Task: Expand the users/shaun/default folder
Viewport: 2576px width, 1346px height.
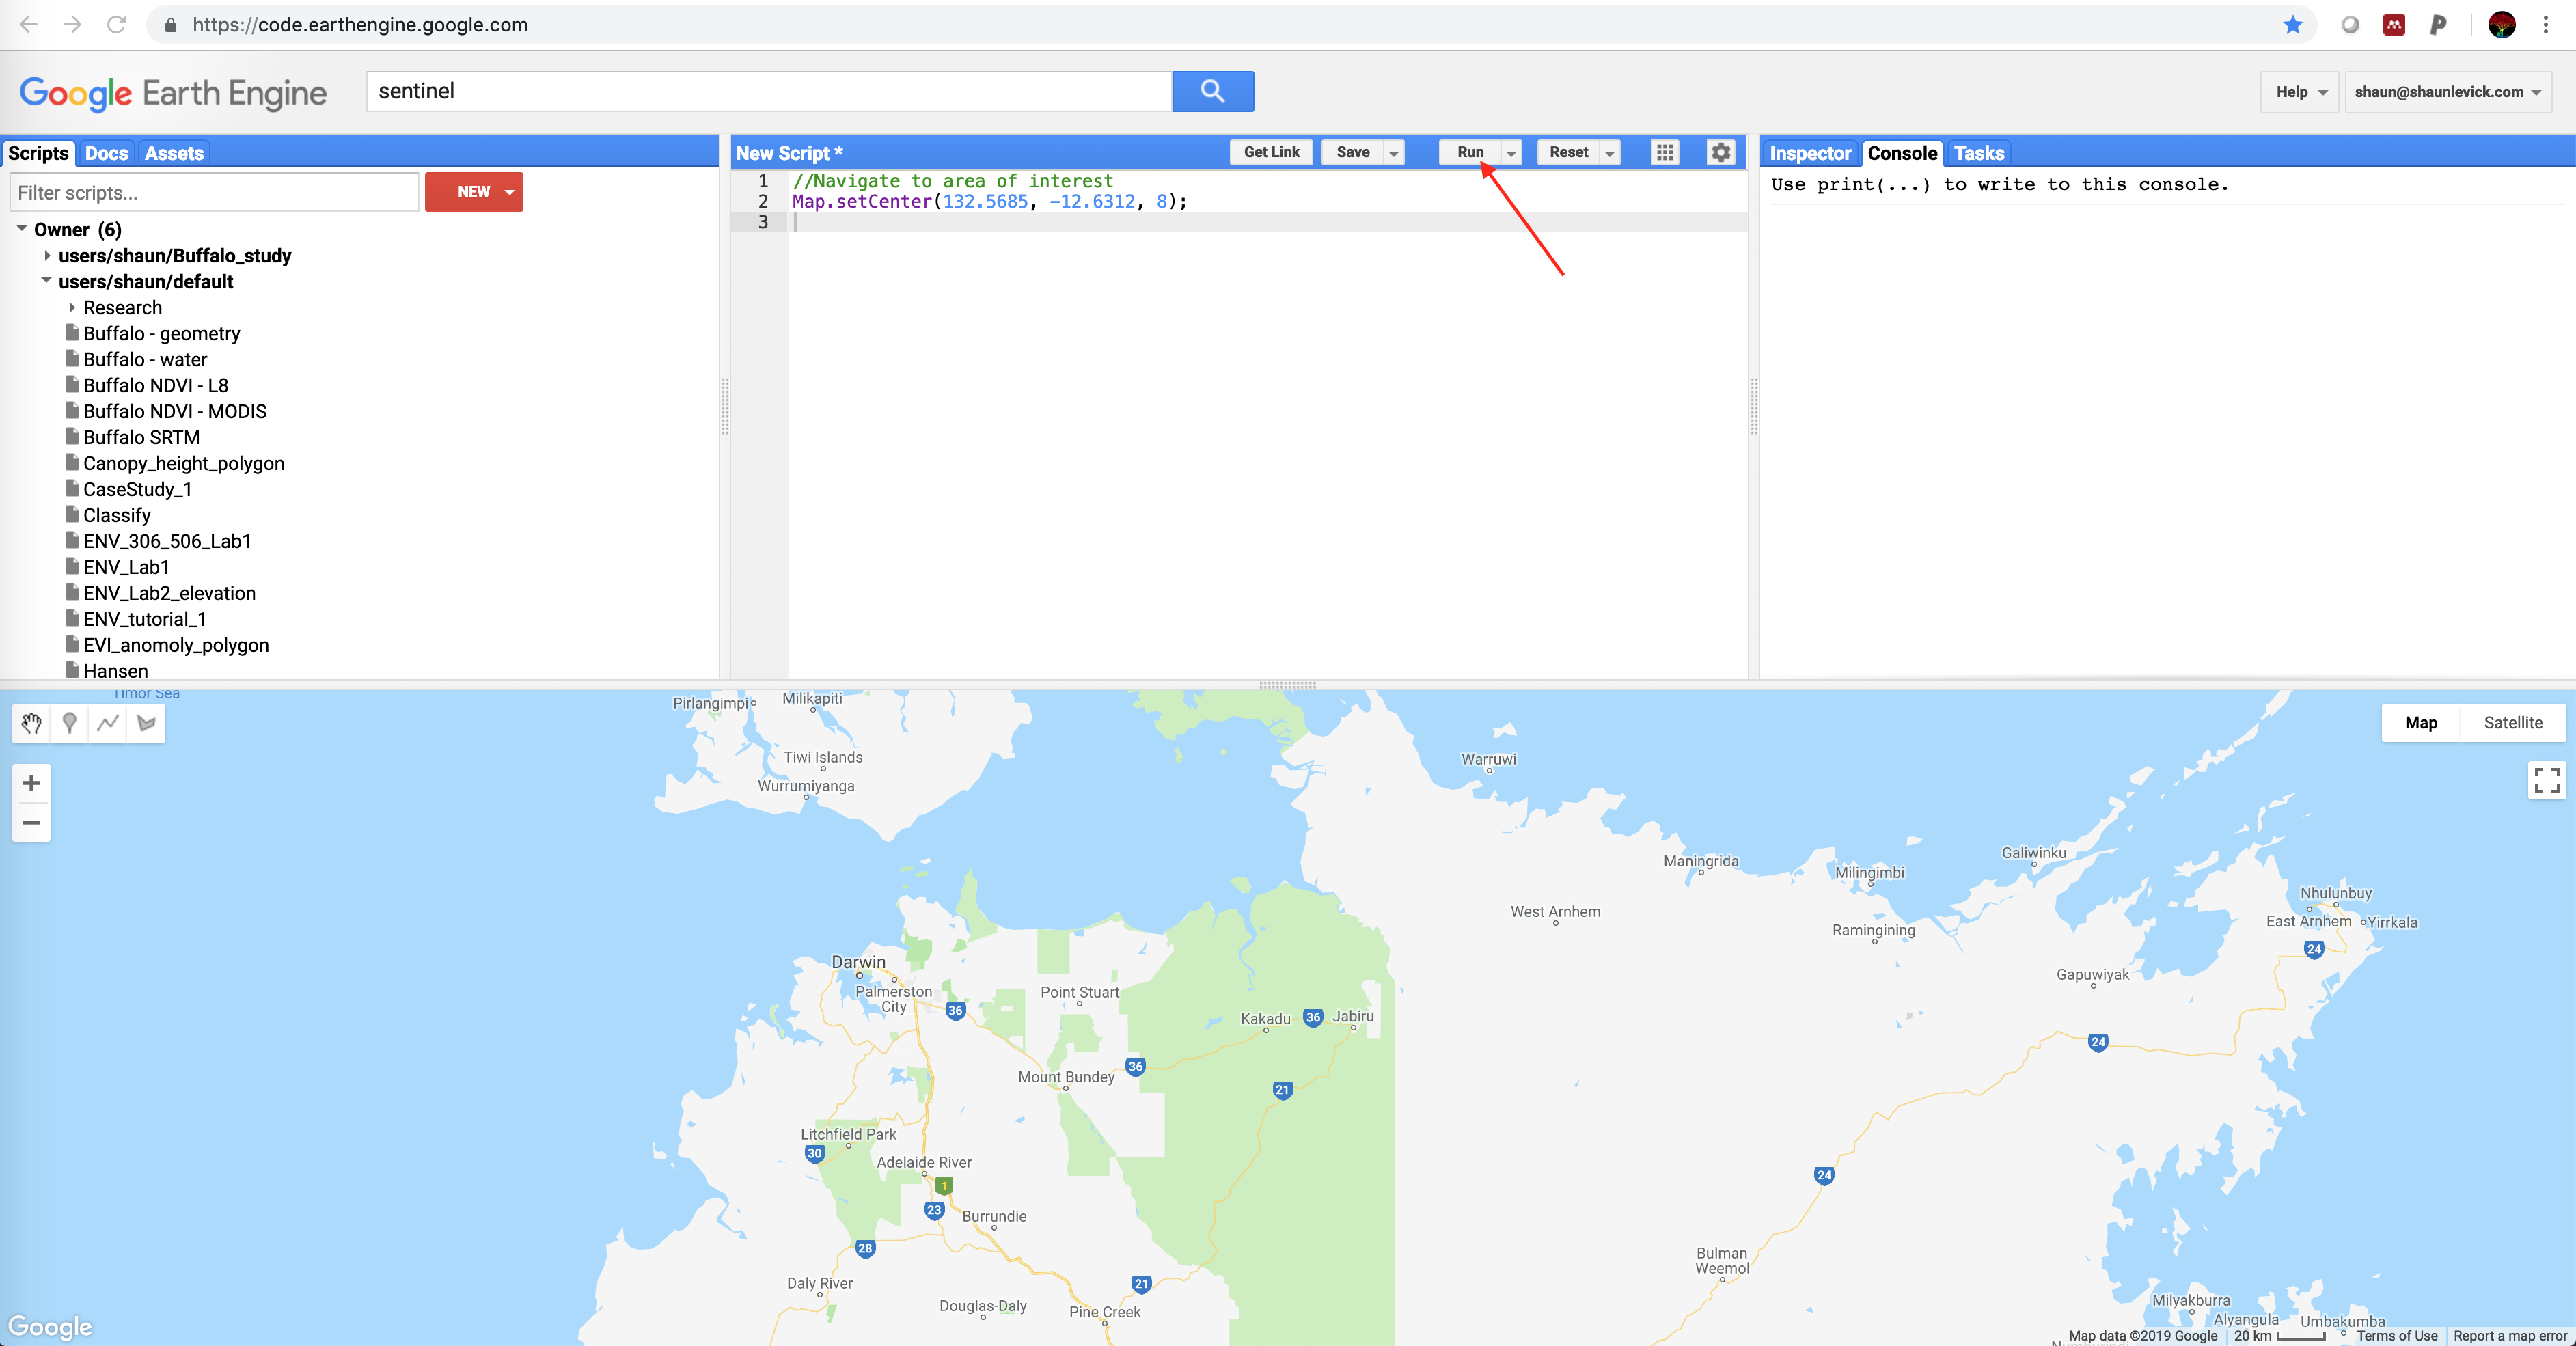Action: point(46,279)
